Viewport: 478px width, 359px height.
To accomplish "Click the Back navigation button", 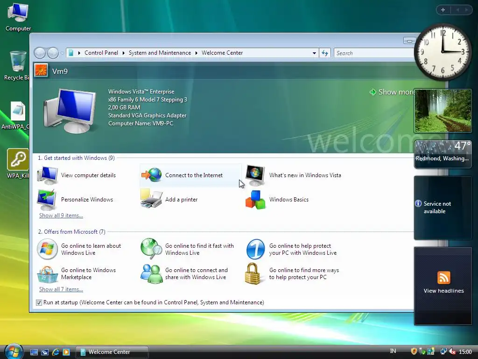I will click(40, 53).
